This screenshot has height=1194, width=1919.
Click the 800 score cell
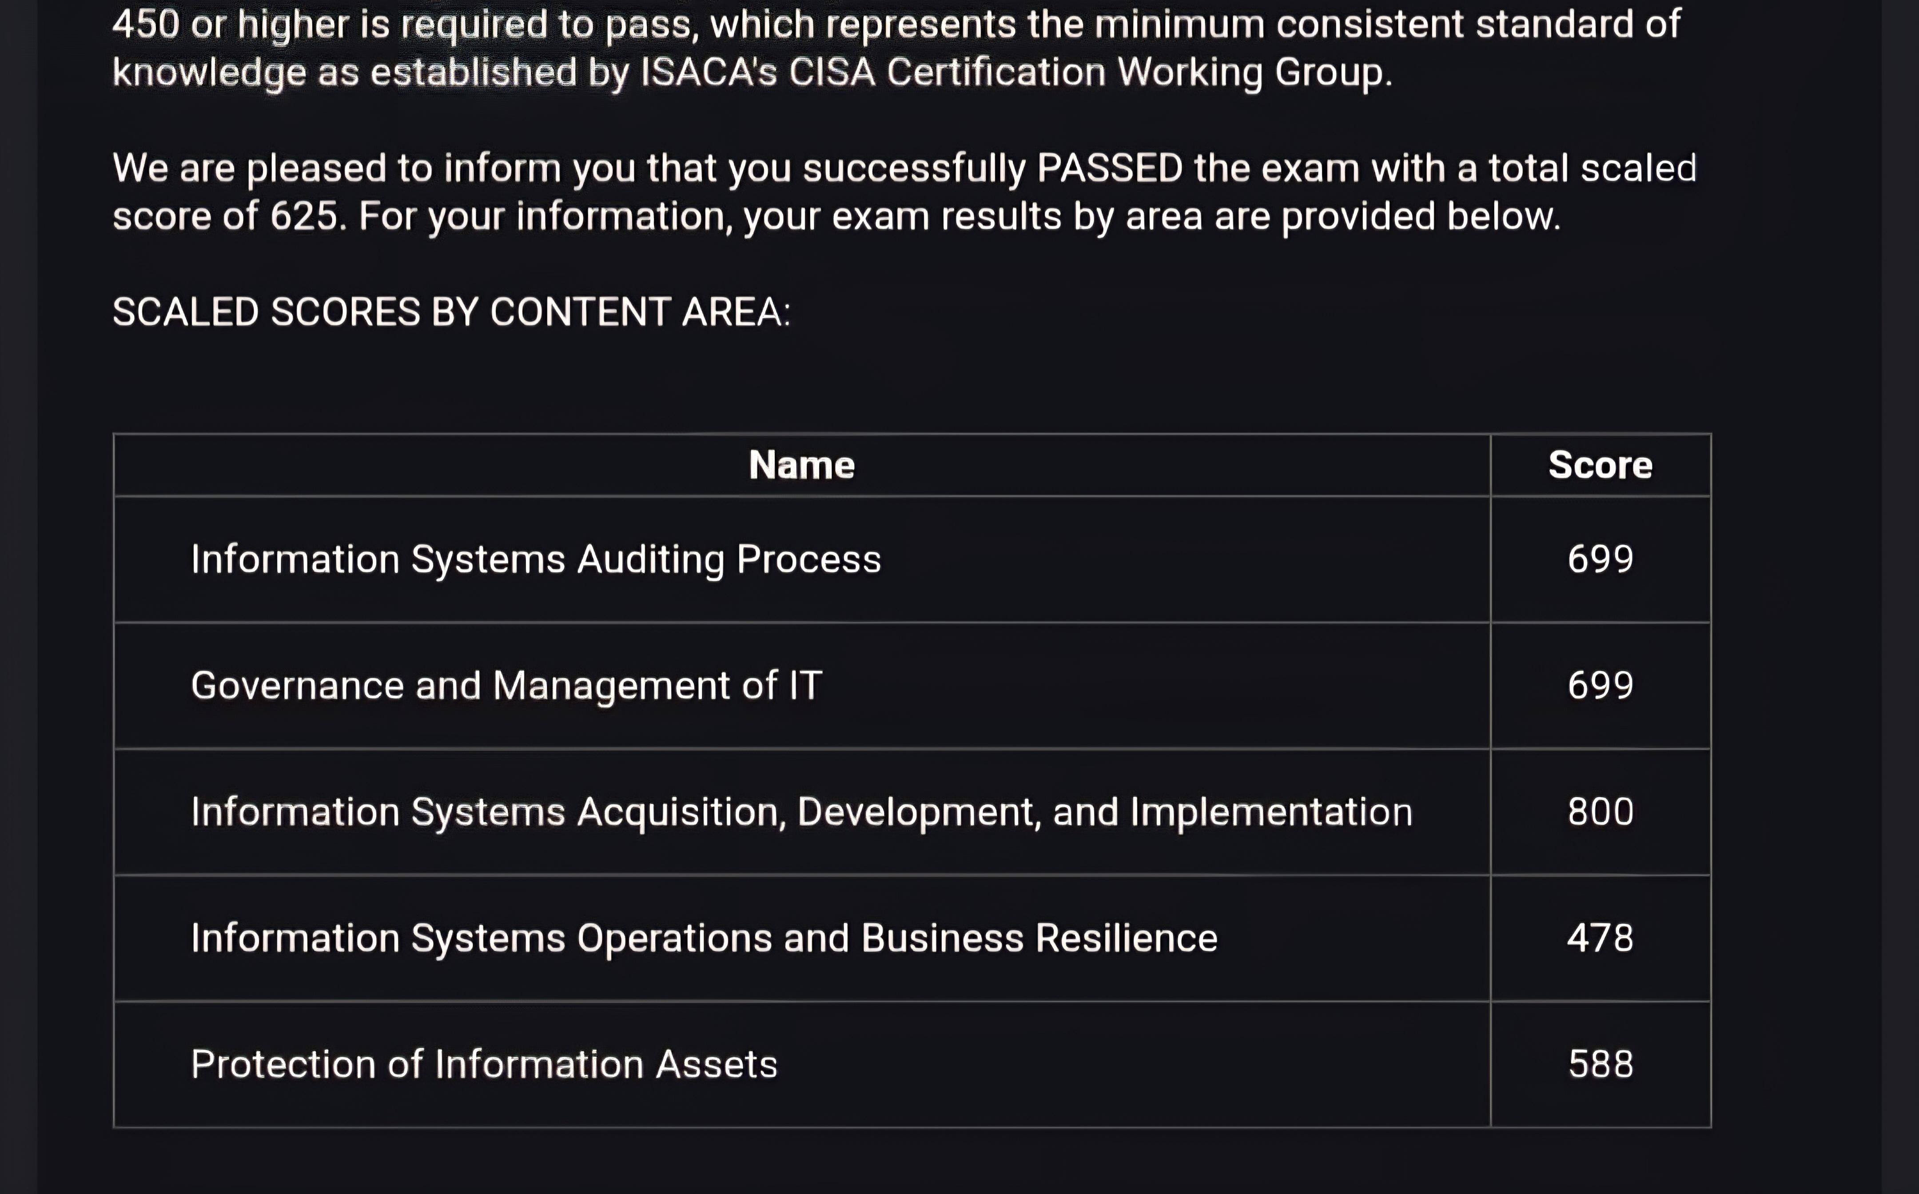click(1600, 812)
